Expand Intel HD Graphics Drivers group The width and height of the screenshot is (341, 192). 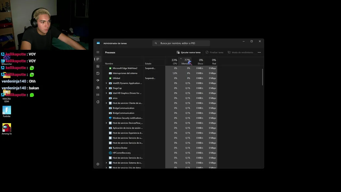(106, 93)
